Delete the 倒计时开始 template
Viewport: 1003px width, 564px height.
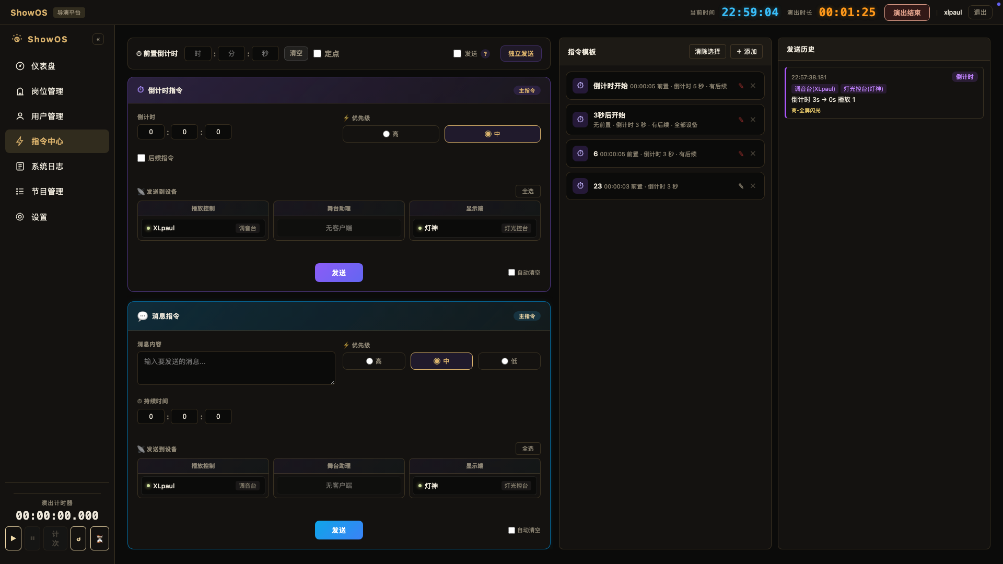753,86
